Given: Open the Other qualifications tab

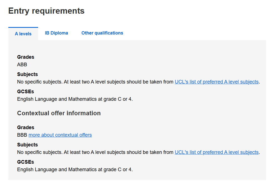Looking at the screenshot, I should [x=102, y=33].
